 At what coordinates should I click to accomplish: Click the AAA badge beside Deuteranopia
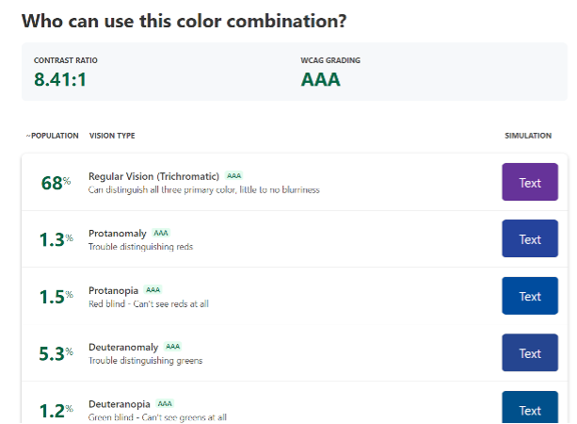coord(165,403)
